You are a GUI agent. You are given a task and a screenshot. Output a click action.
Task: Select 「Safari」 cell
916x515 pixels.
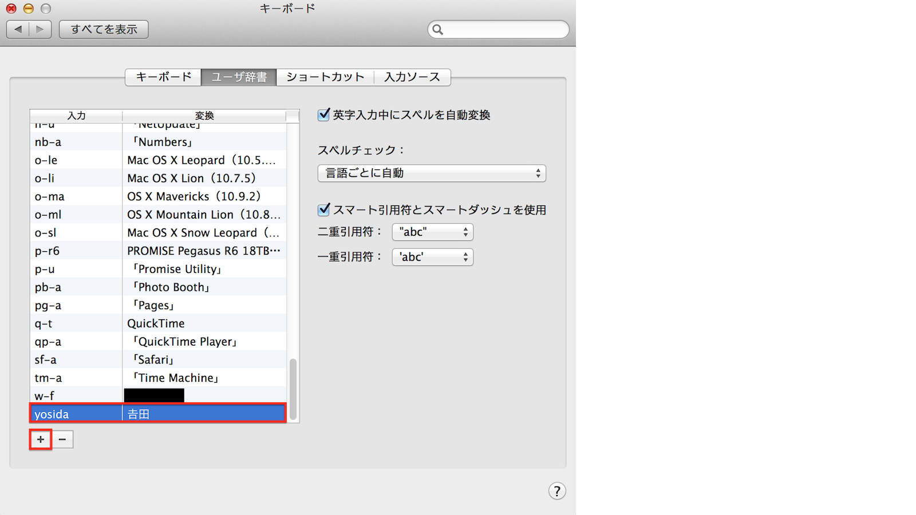click(204, 360)
